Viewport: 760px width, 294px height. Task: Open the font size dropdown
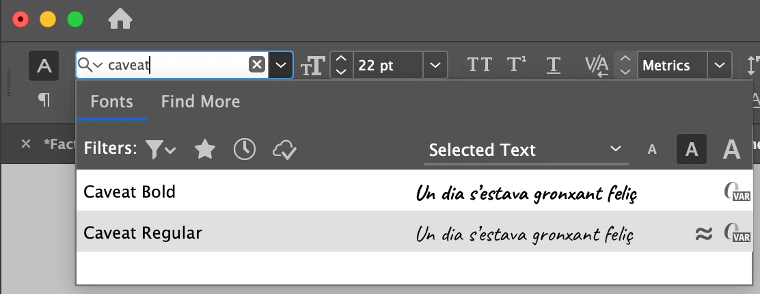point(435,65)
